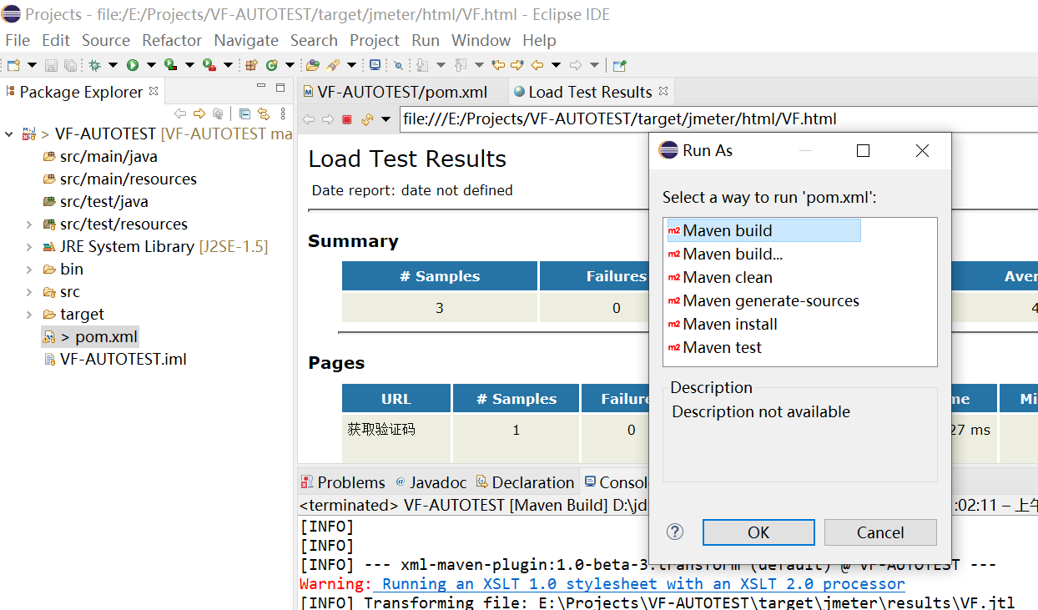
Task: Open the New wizard dropdown arrow
Action: 32,65
